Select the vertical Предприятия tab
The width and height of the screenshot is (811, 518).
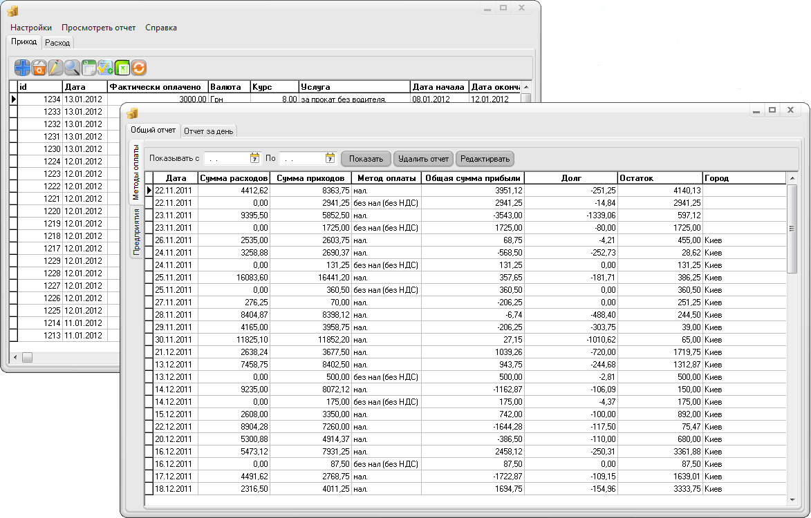(136, 231)
